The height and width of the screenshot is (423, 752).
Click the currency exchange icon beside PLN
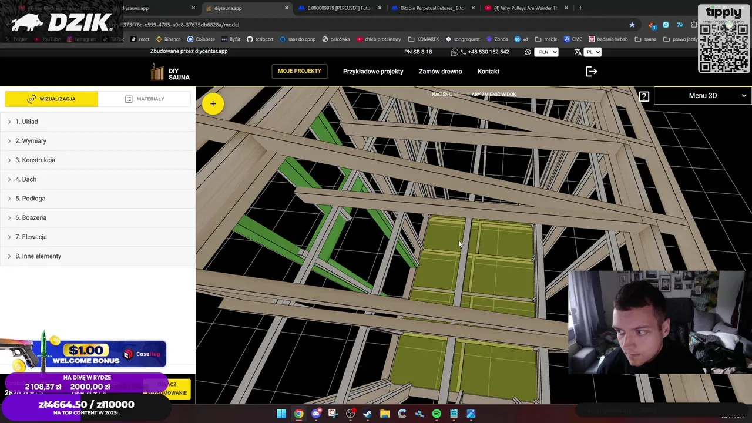[528, 52]
